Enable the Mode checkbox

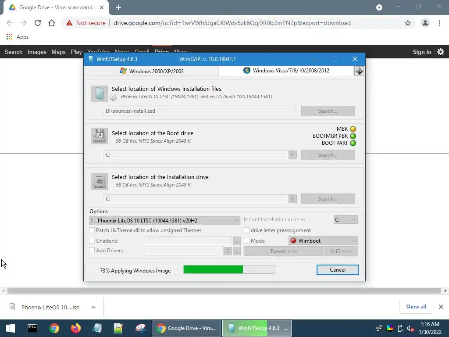(246, 241)
